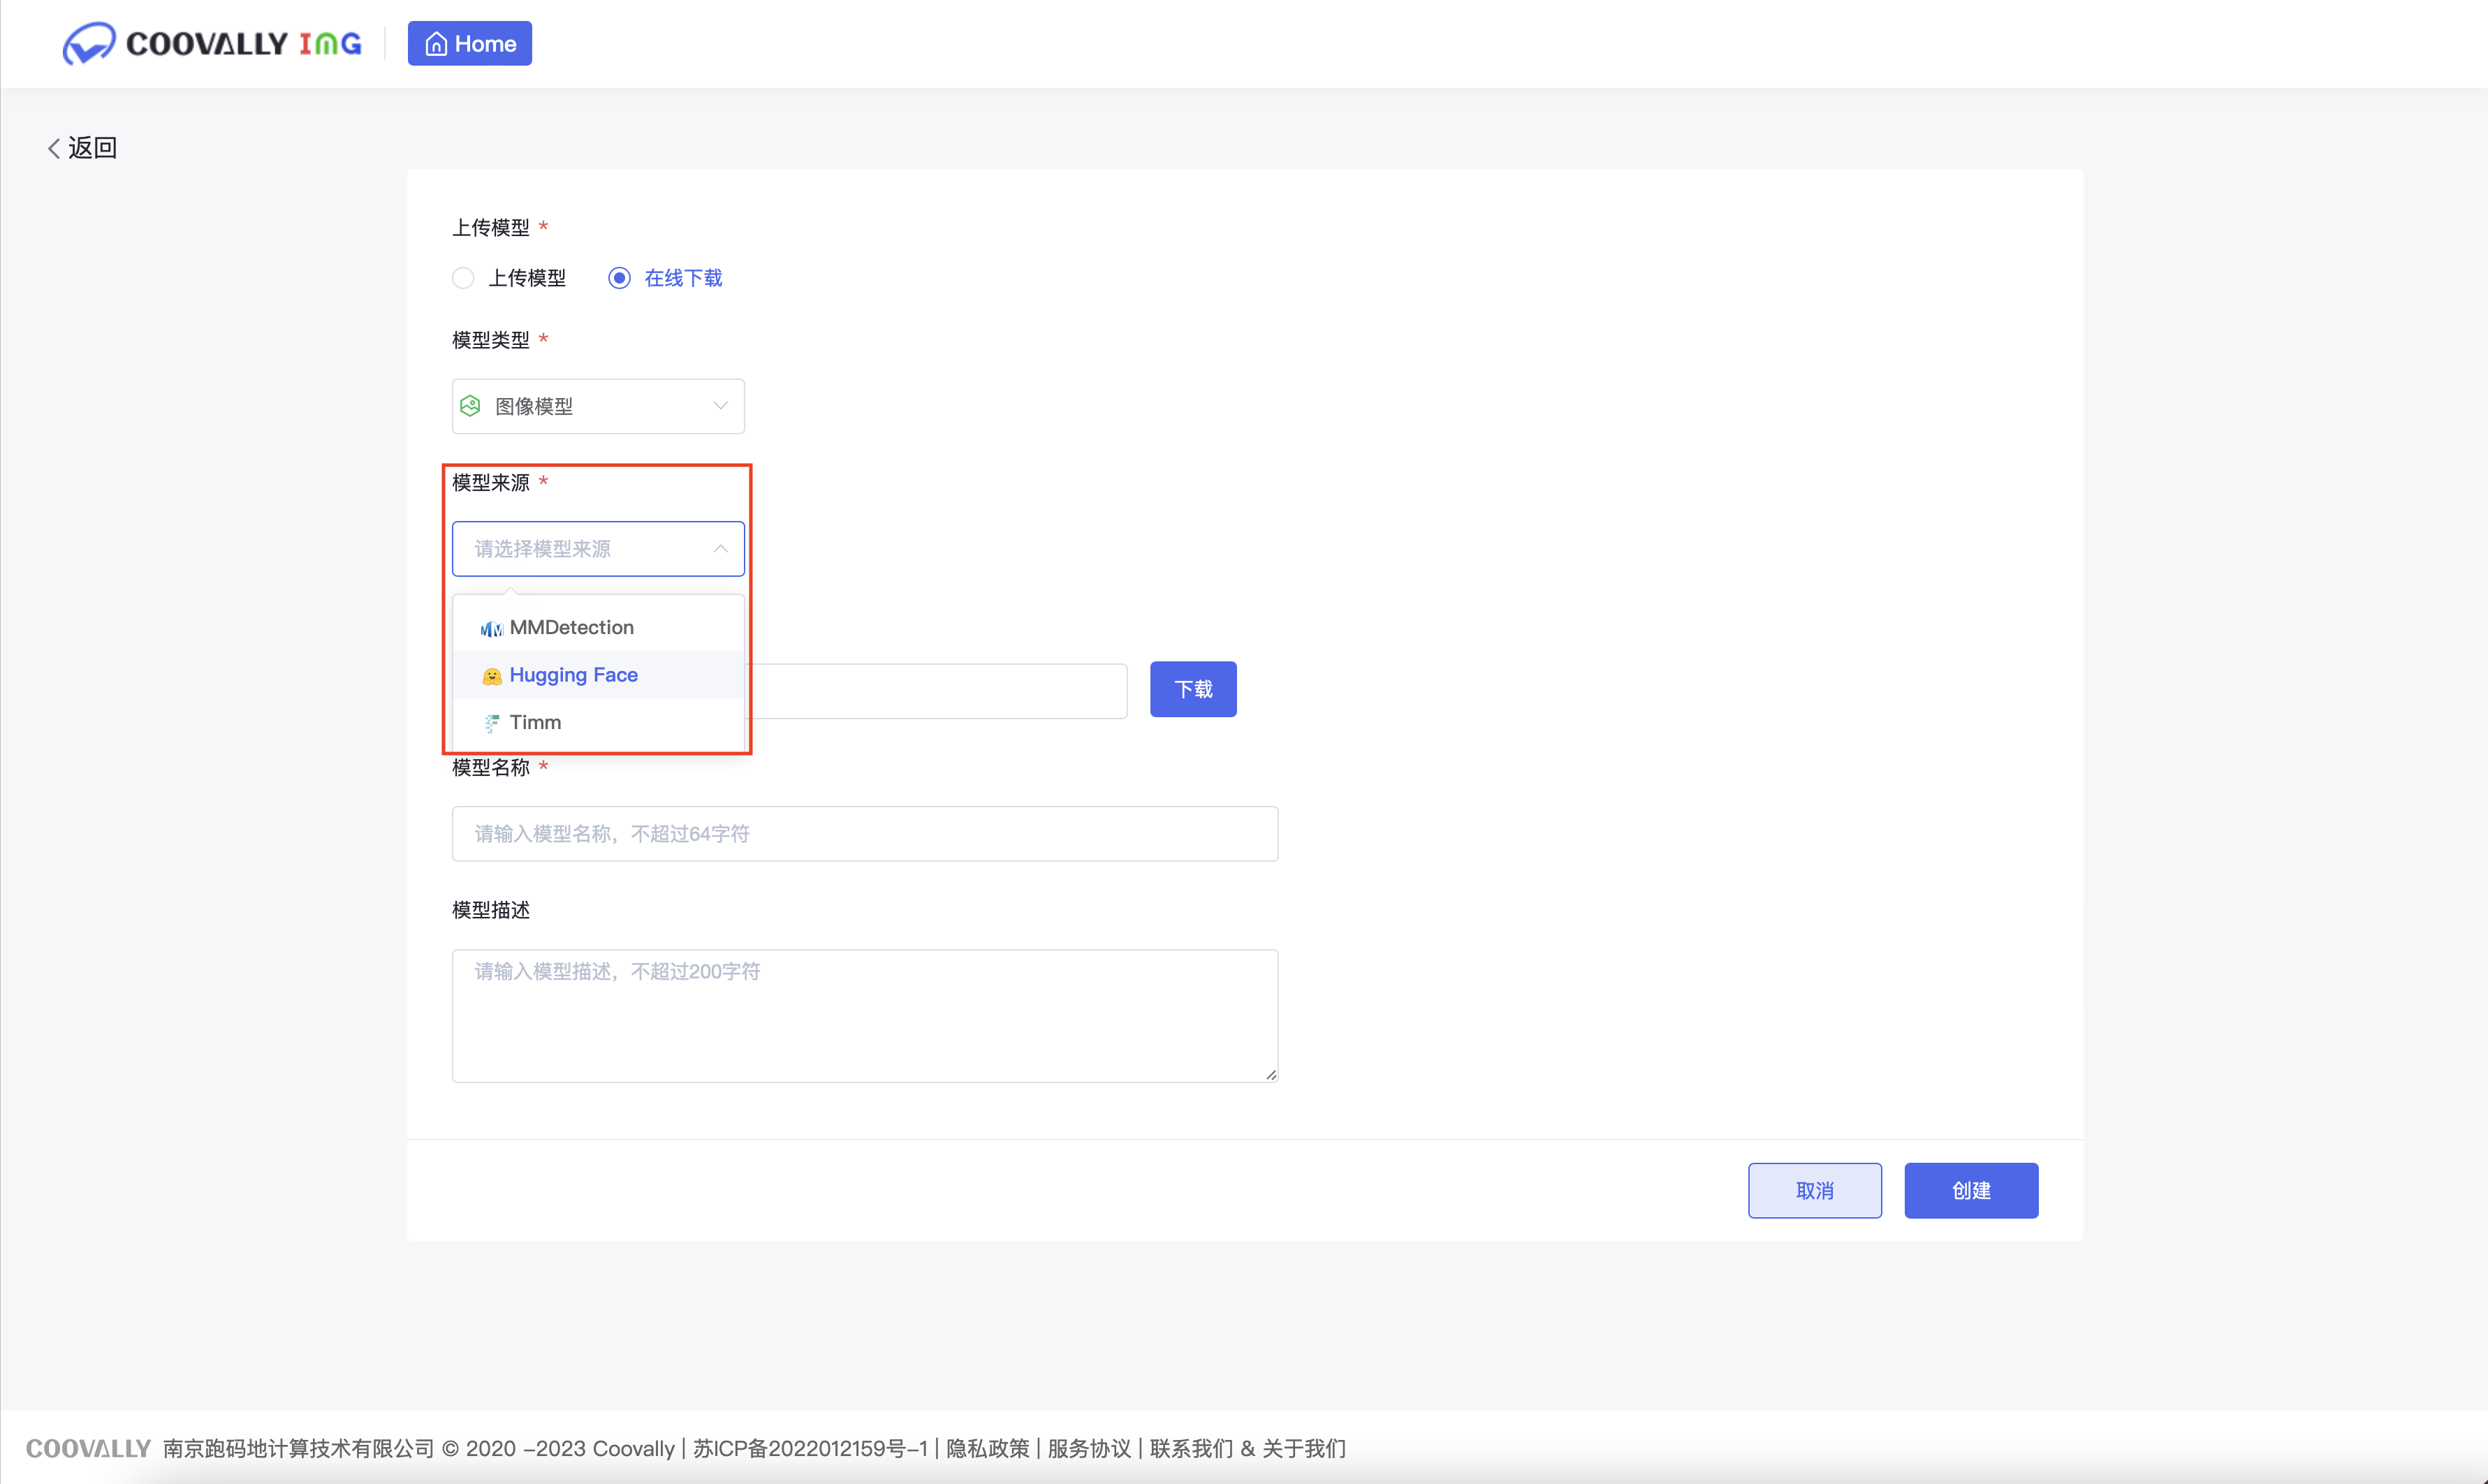Click the 下载 download button
Viewport: 2488px width, 1484px height.
tap(1192, 689)
